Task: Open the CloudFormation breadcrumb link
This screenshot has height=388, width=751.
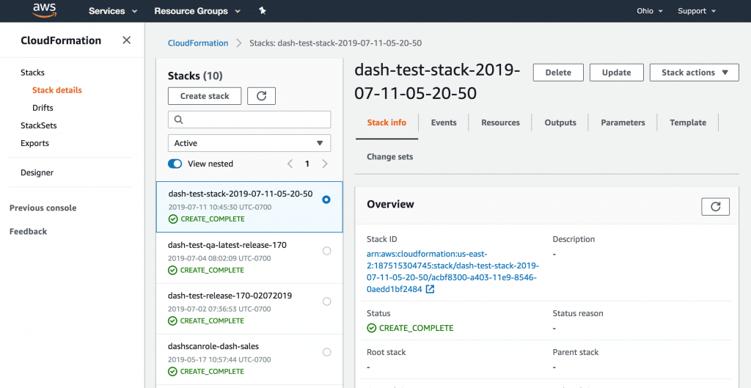Action: (x=198, y=43)
